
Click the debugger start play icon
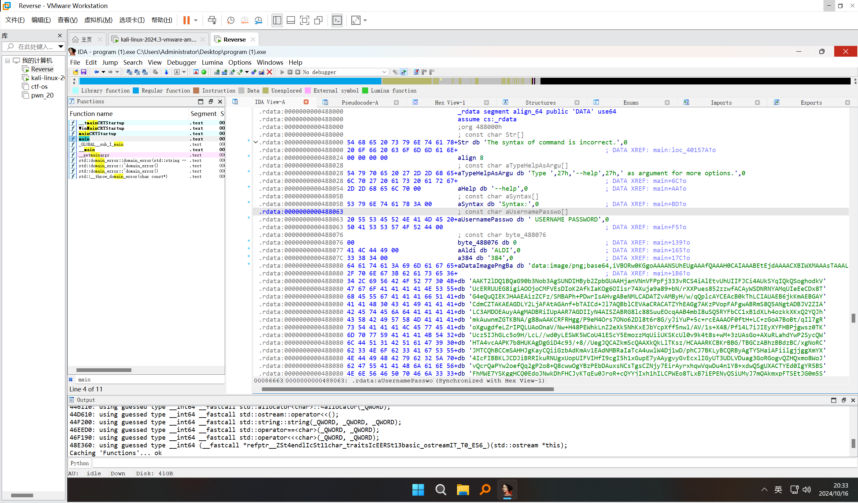282,72
